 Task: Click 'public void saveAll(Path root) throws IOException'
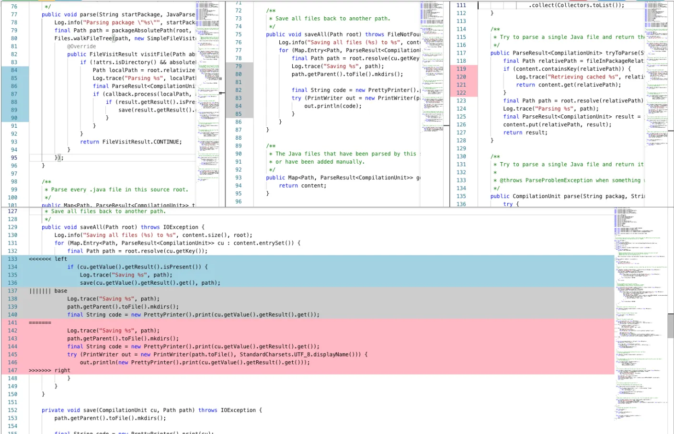[x=123, y=227]
